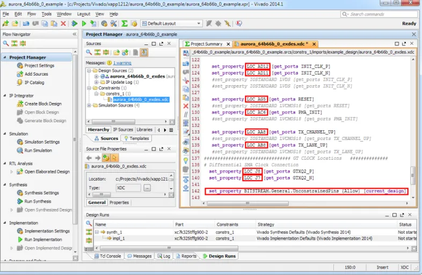Screen dimensions: 422x275
Task: Open Project Settings in Flow Navigator
Action: coord(39,65)
